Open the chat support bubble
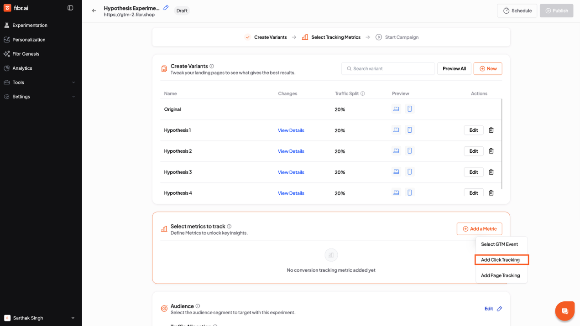This screenshot has height=326, width=580. click(x=564, y=311)
